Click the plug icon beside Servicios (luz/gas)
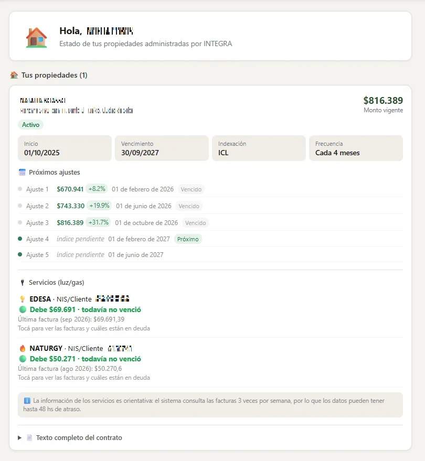This screenshot has width=425, height=461. click(23, 283)
